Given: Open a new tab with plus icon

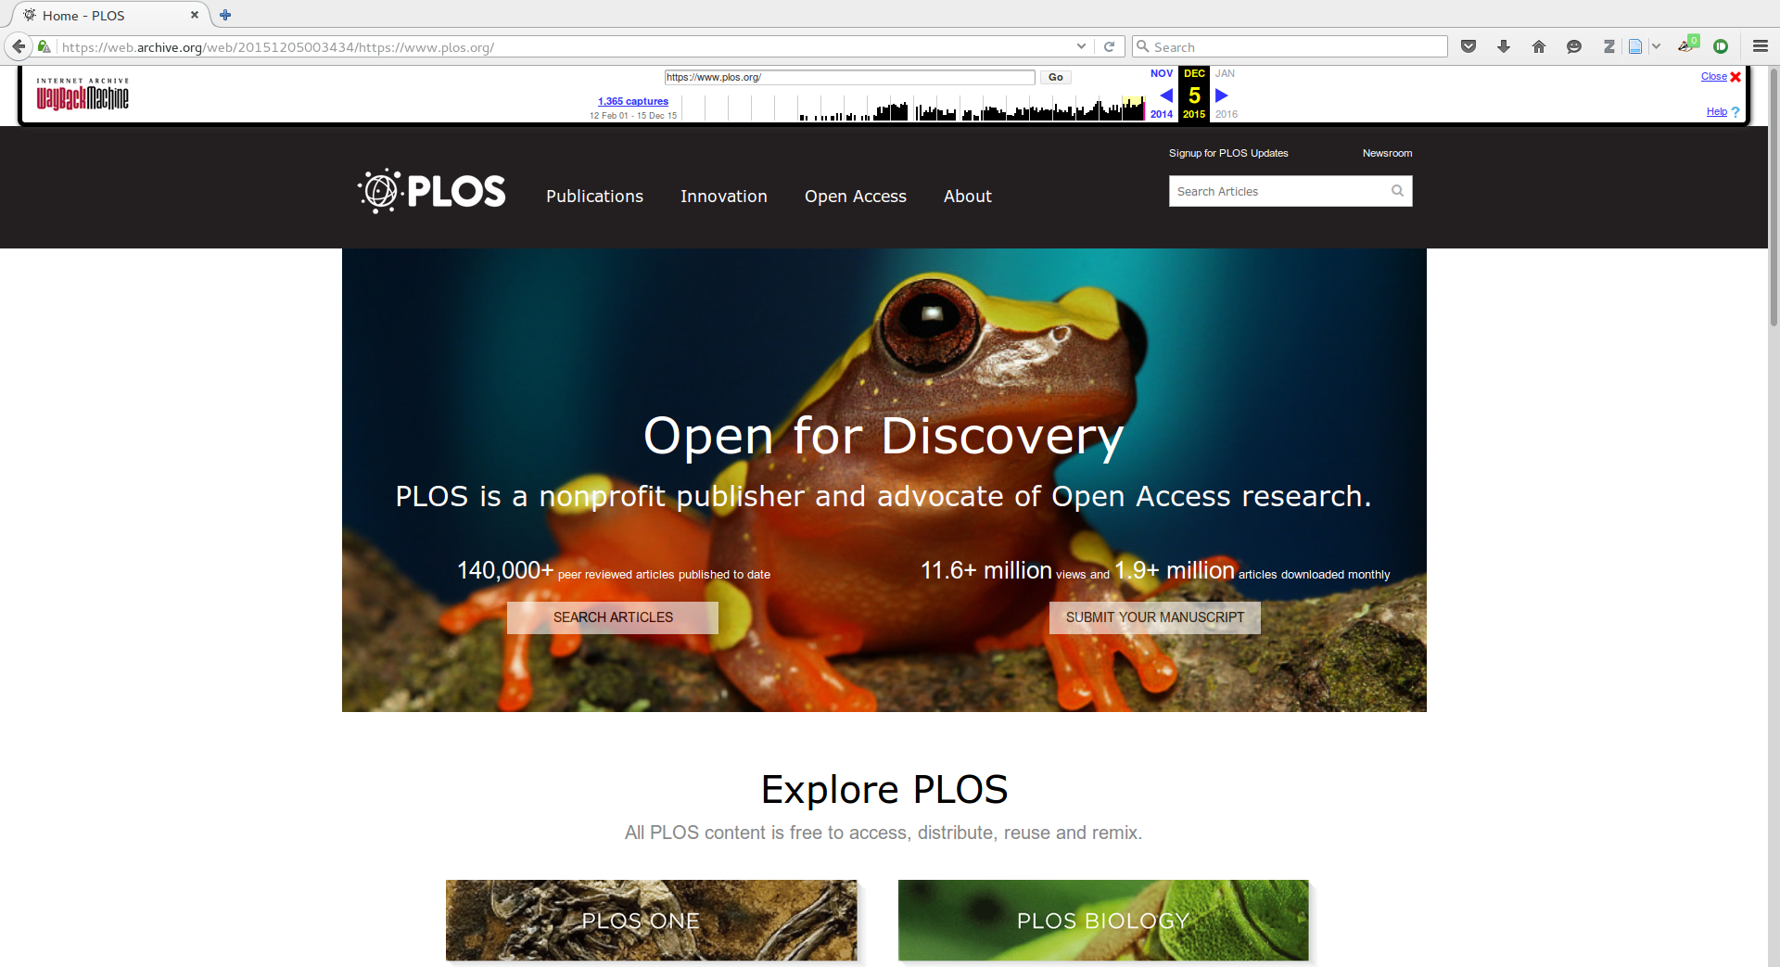Looking at the screenshot, I should (x=225, y=15).
